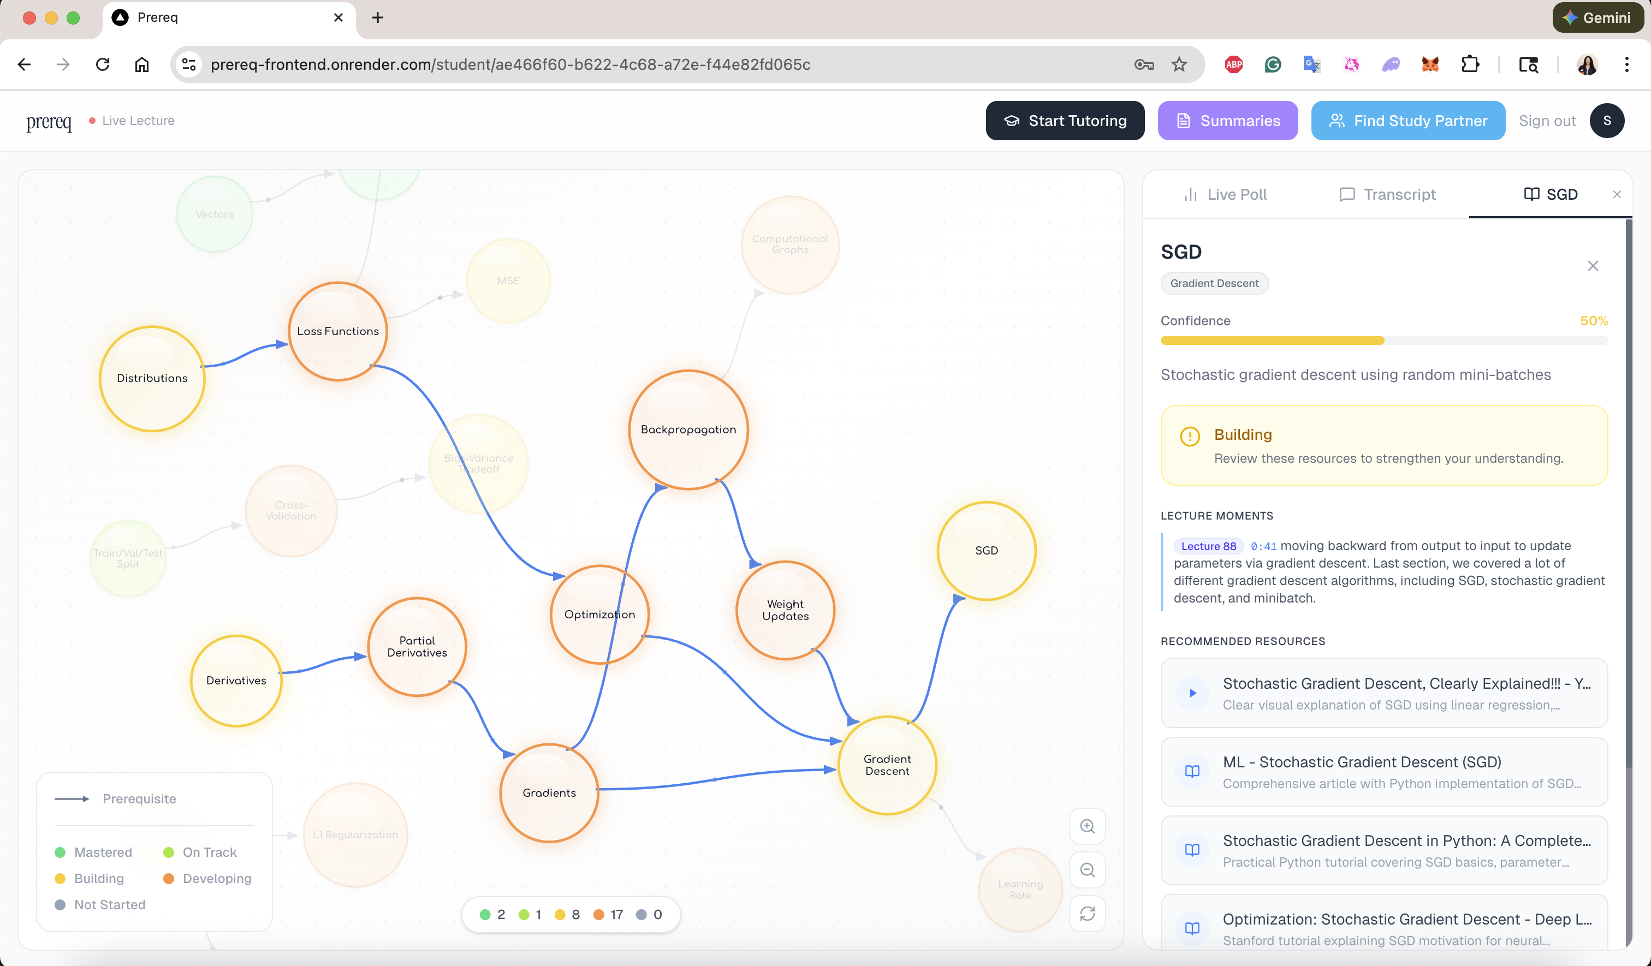Close the SGD tab with small x
This screenshot has height=966, width=1651.
tap(1616, 194)
